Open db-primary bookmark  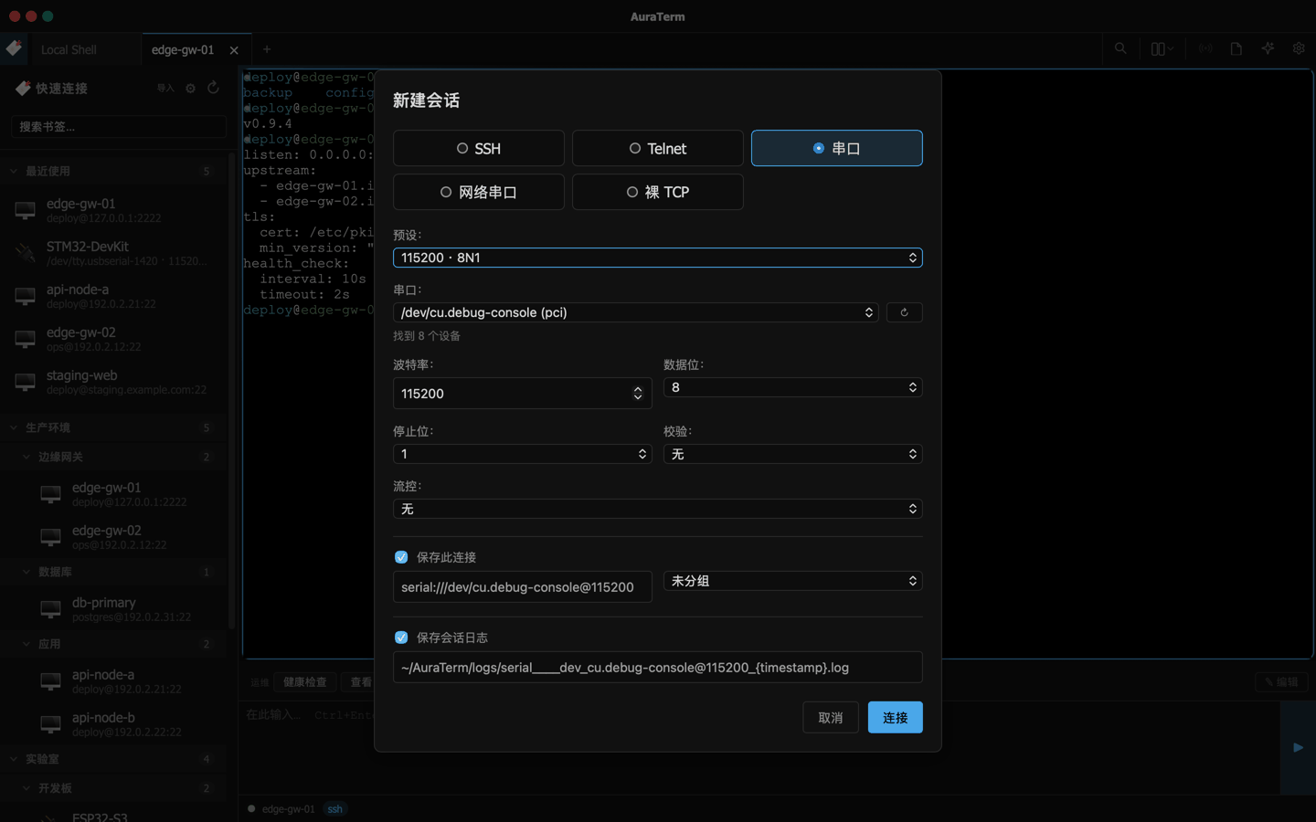pos(114,609)
